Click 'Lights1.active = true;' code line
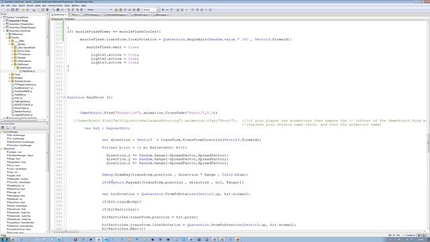This screenshot has height=242, width=430. 115,54
